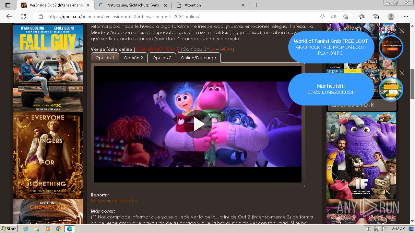The height and width of the screenshot is (233, 415).
Task: Switch to the Attention tab
Action: click(211, 5)
